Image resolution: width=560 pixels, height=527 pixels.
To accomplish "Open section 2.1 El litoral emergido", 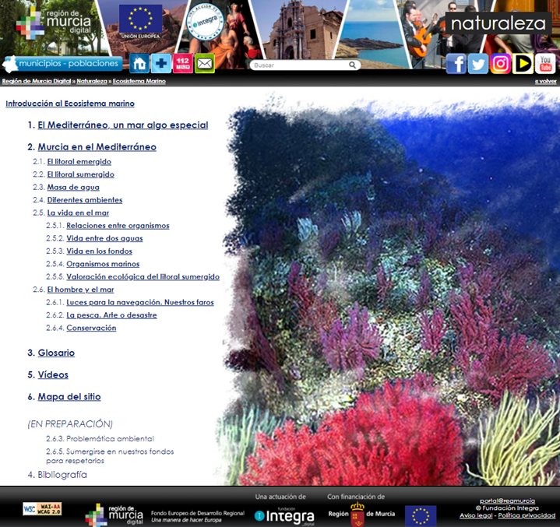I will 79,162.
